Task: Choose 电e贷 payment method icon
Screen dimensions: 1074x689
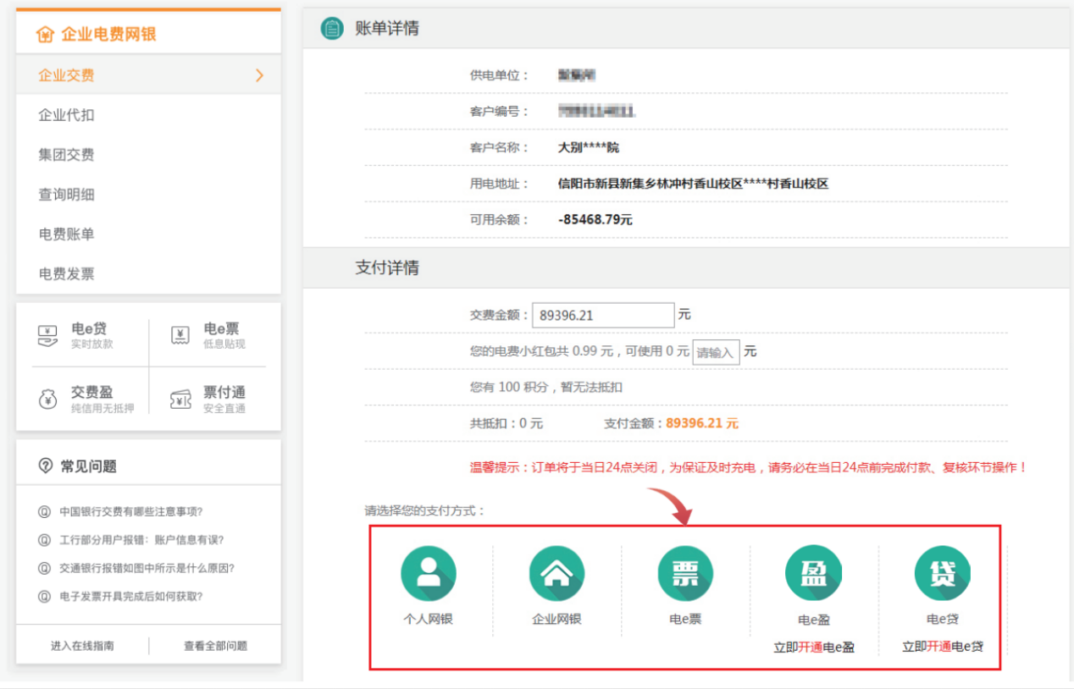Action: [943, 574]
